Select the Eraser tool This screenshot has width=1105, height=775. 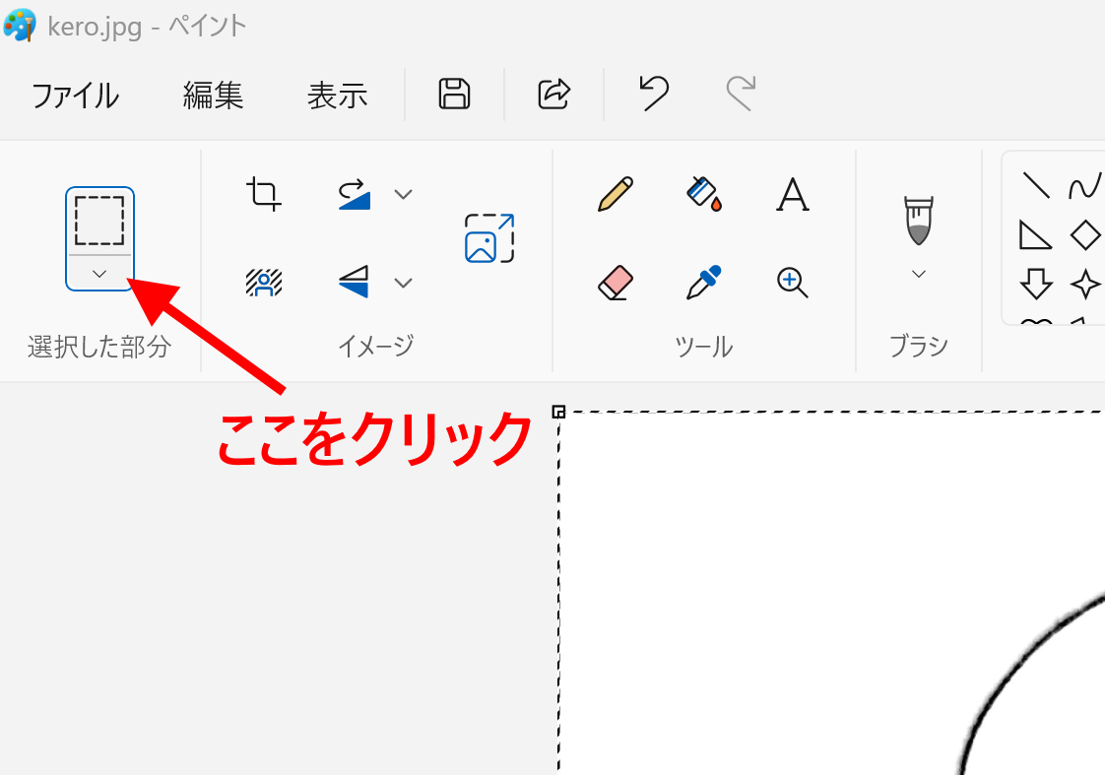click(615, 283)
